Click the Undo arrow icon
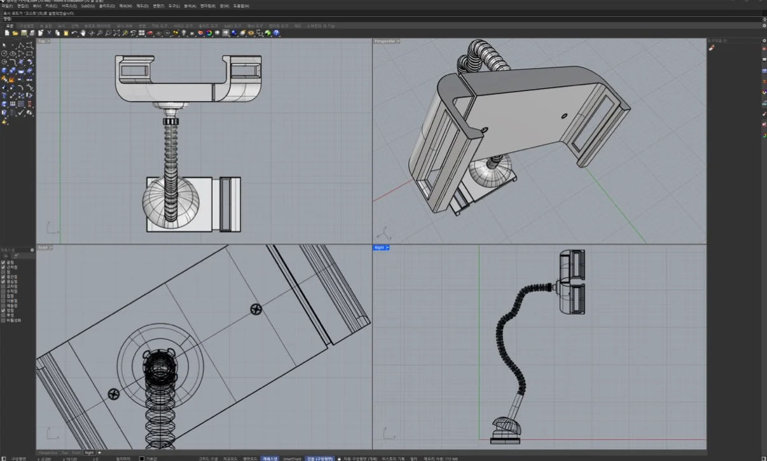Viewport: 767px width, 461px height. pyautogui.click(x=74, y=33)
